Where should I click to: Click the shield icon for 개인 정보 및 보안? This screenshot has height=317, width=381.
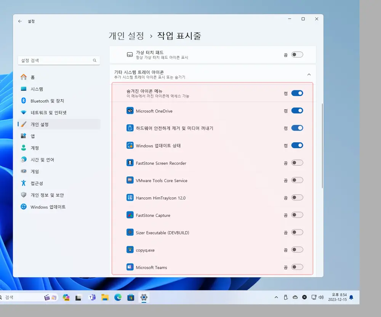(x=24, y=195)
